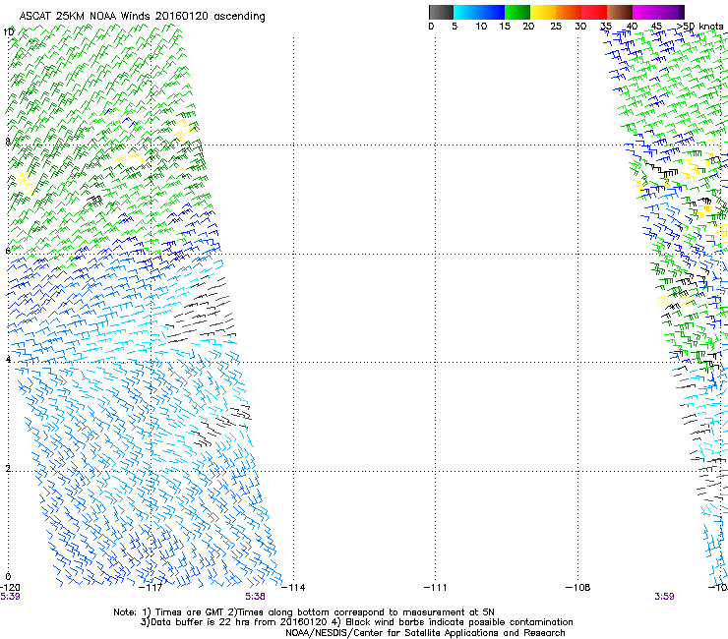Click the '30' label under the color scale
This screenshot has height=639, width=728.
tap(580, 27)
